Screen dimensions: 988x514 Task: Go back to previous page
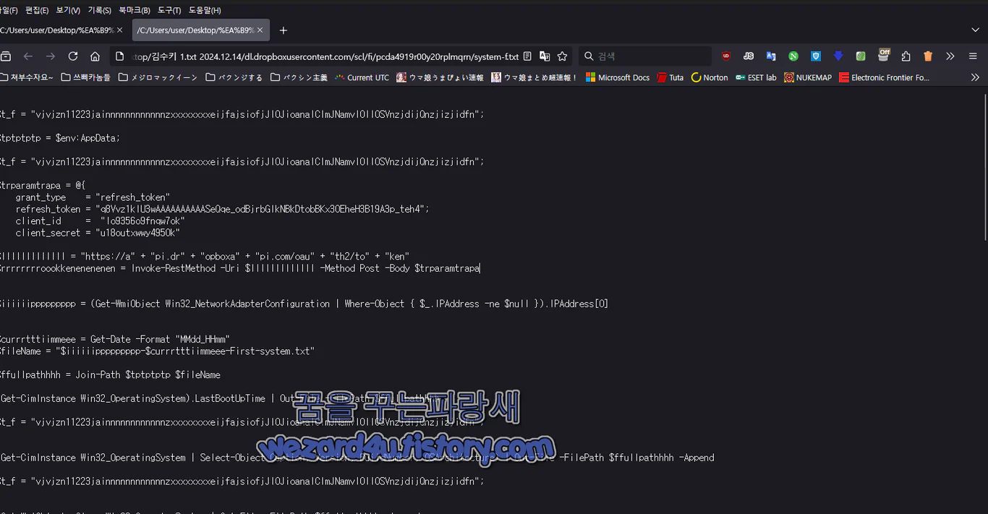coord(28,56)
